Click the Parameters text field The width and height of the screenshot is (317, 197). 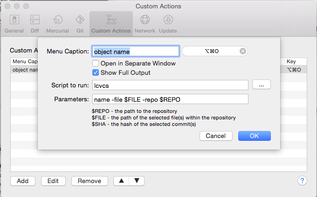170,99
